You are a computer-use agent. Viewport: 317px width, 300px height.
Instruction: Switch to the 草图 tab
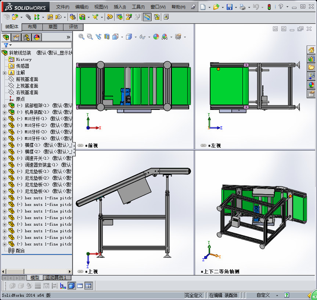click(x=53, y=27)
